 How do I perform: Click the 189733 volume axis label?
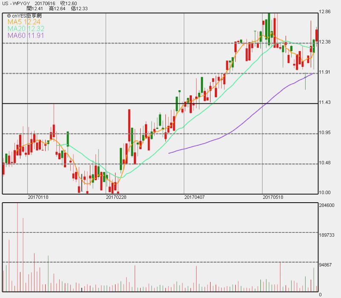coord(327,235)
